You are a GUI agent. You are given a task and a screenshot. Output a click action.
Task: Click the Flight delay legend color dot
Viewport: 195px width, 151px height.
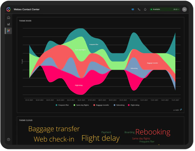coord(129,105)
